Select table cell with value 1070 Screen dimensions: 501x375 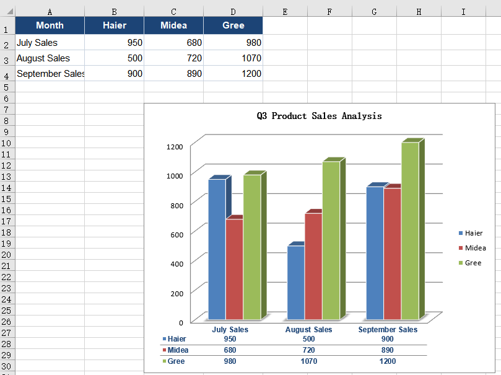(233, 58)
